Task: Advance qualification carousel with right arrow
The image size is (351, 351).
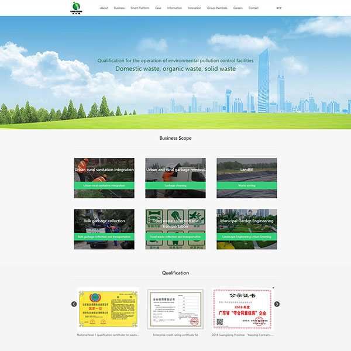Action: (277, 304)
